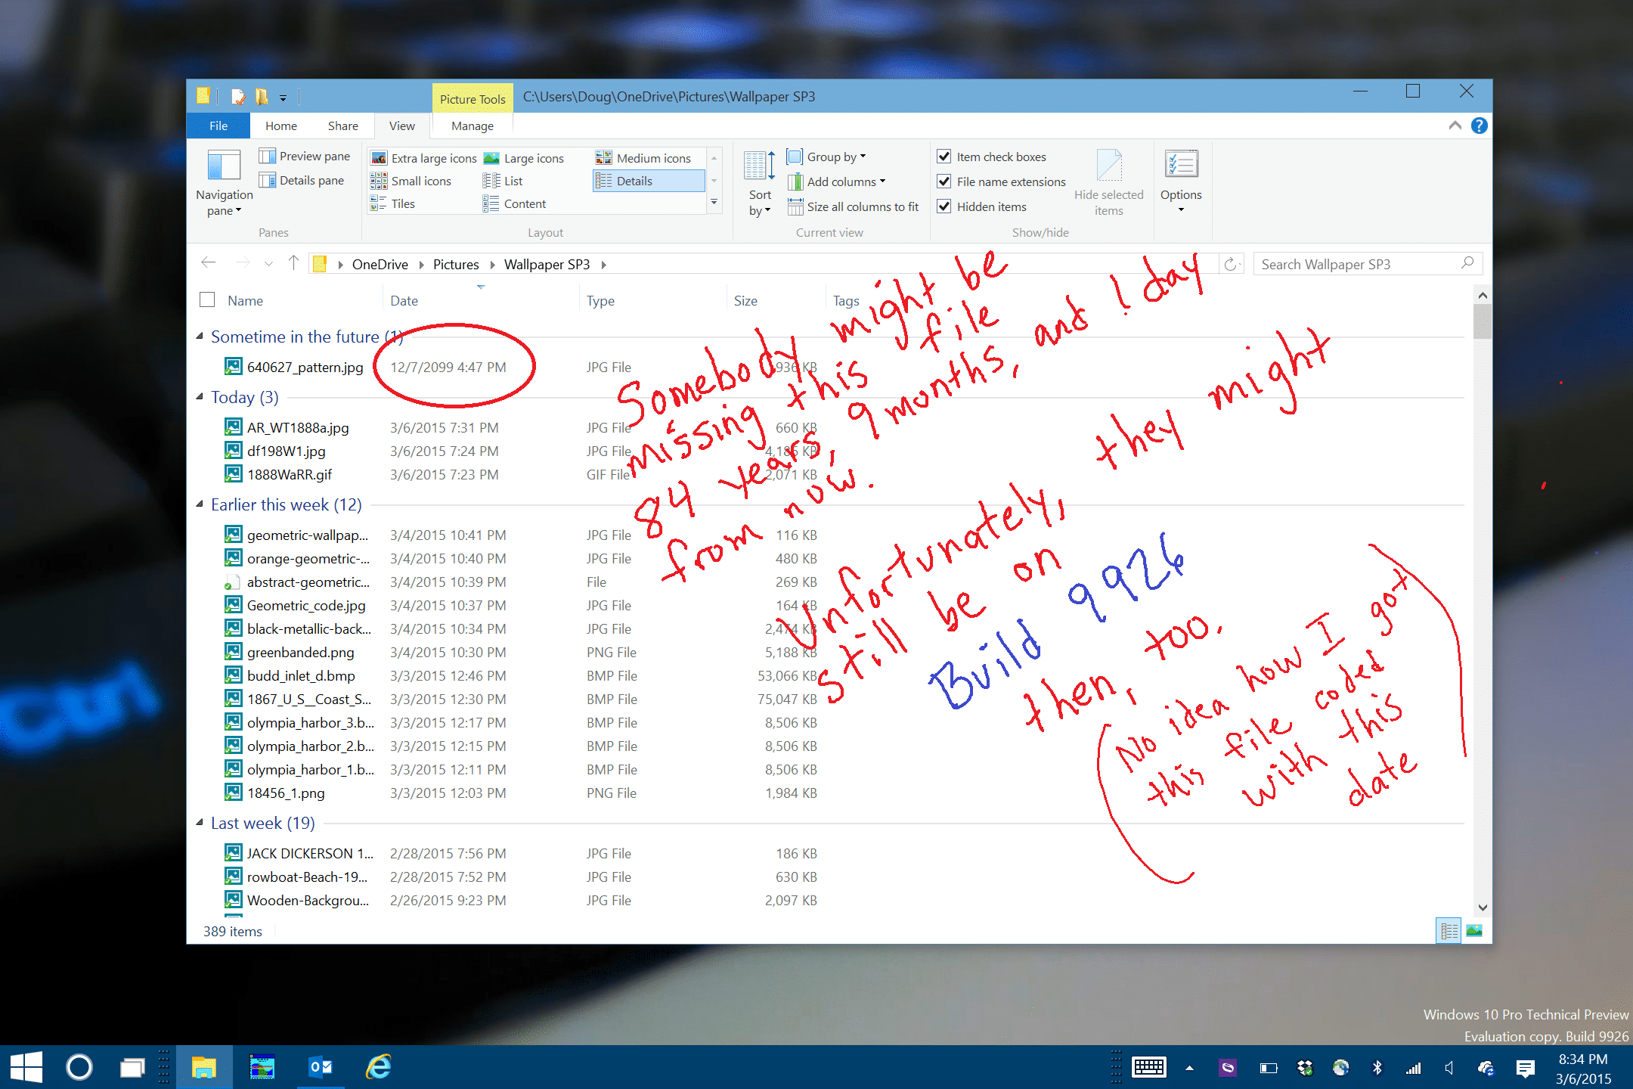This screenshot has width=1633, height=1089.
Task: Launch Internet Explorer from the taskbar
Action: pos(378,1067)
